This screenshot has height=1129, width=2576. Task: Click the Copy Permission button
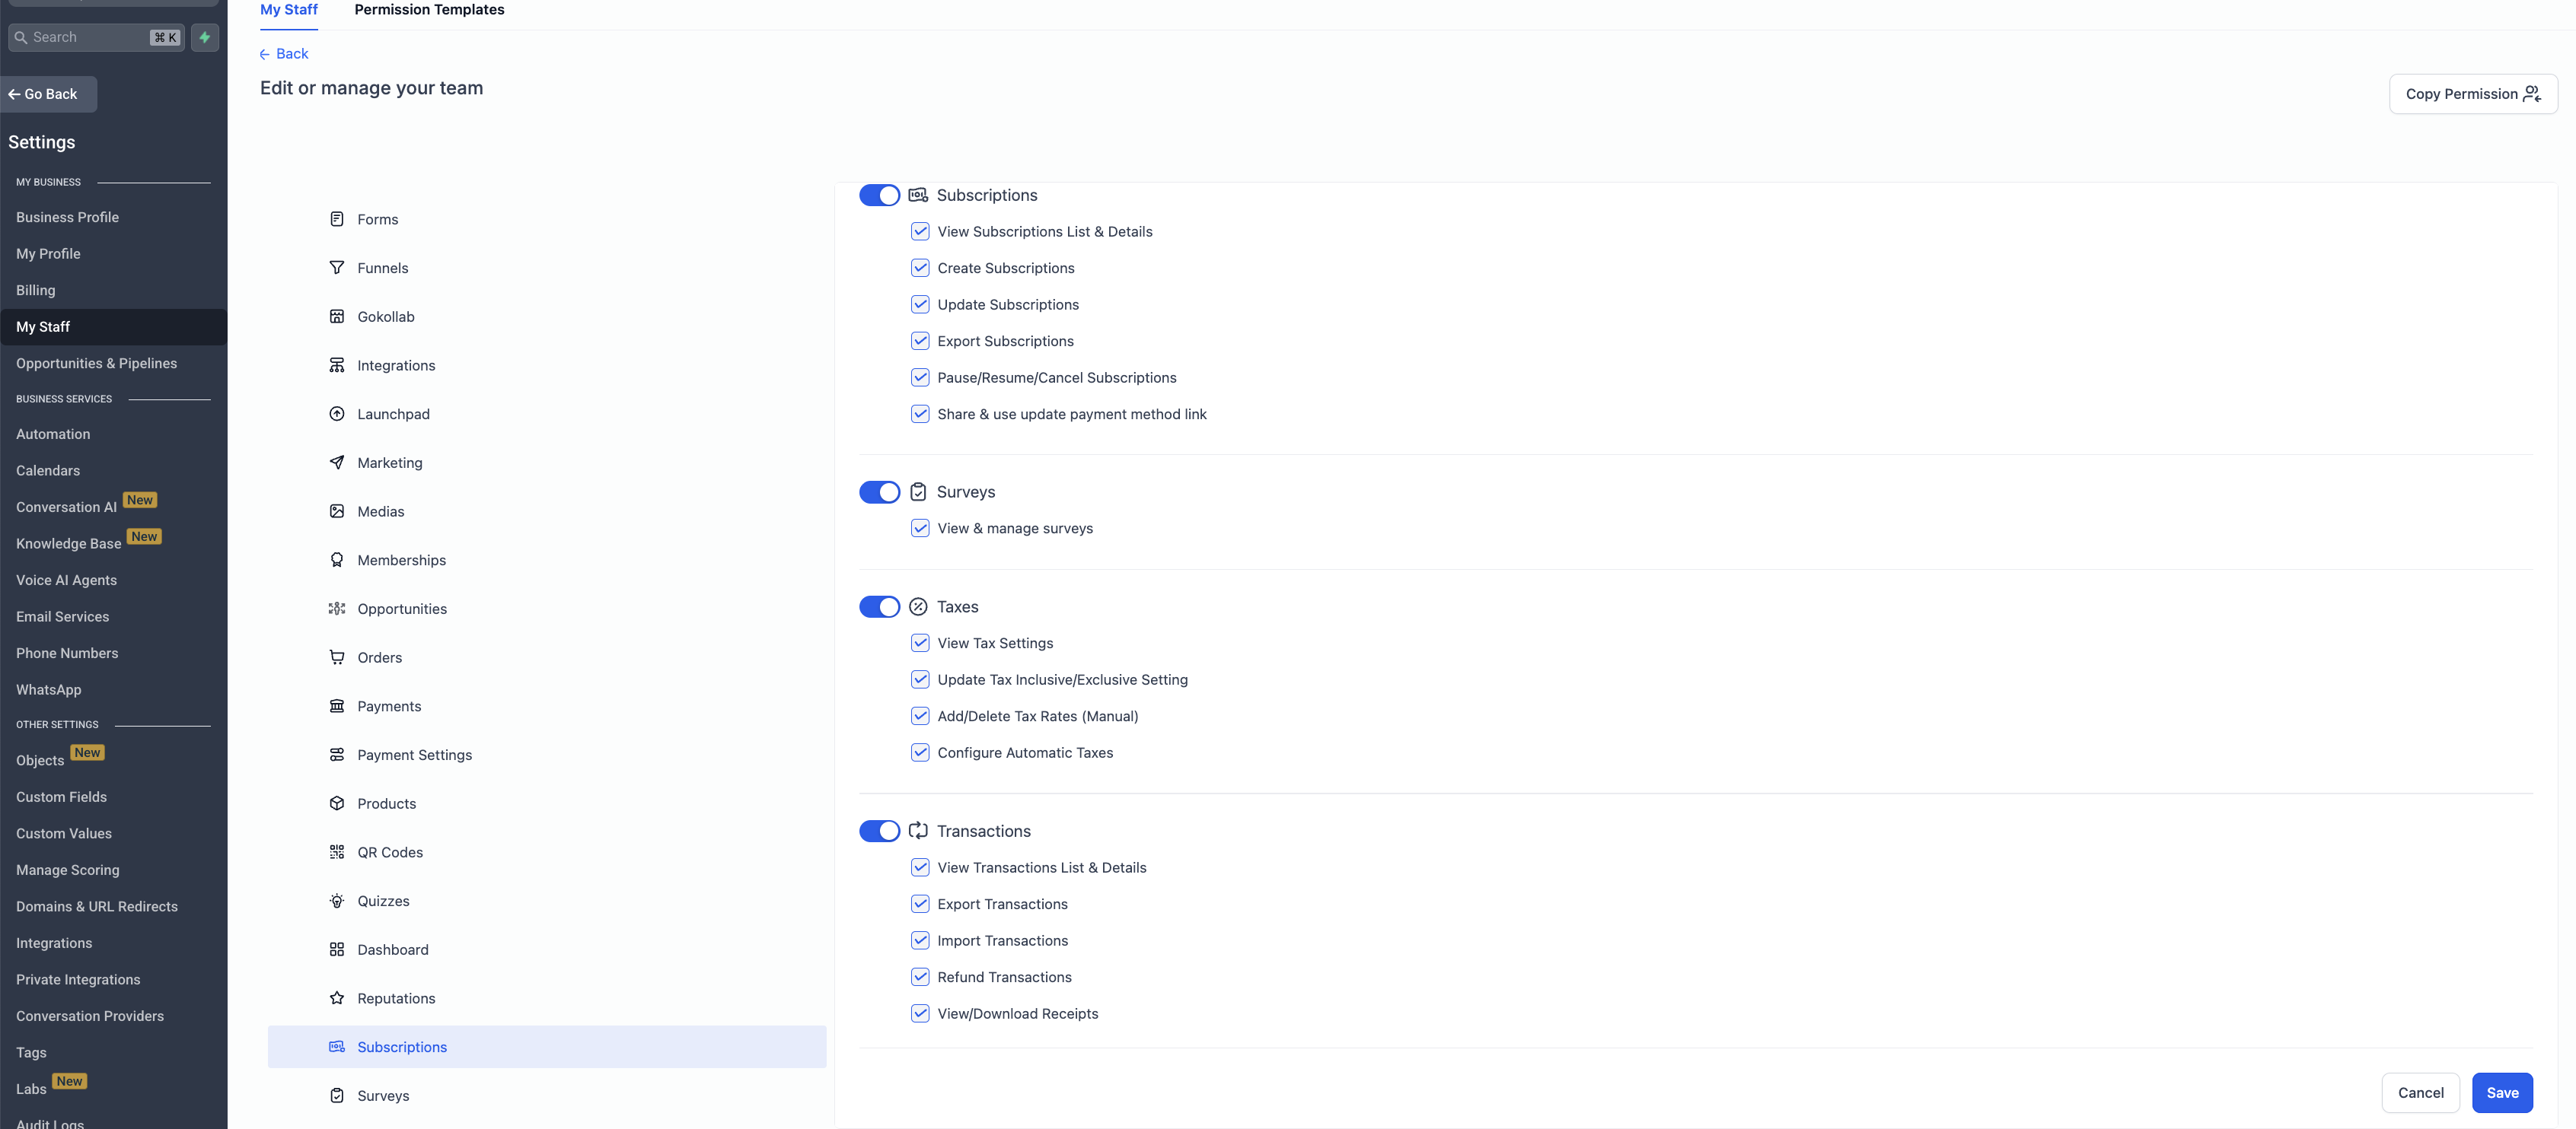click(x=2472, y=94)
